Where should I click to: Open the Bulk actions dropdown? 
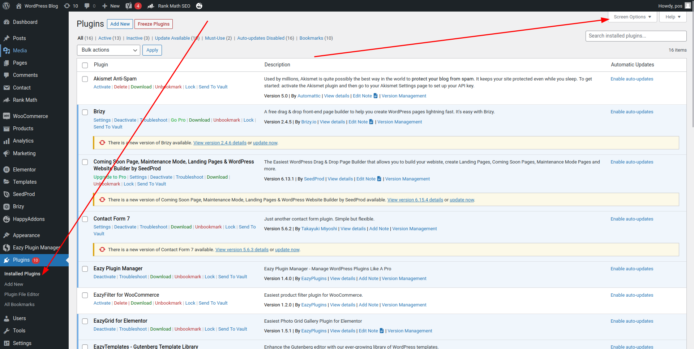tap(108, 50)
